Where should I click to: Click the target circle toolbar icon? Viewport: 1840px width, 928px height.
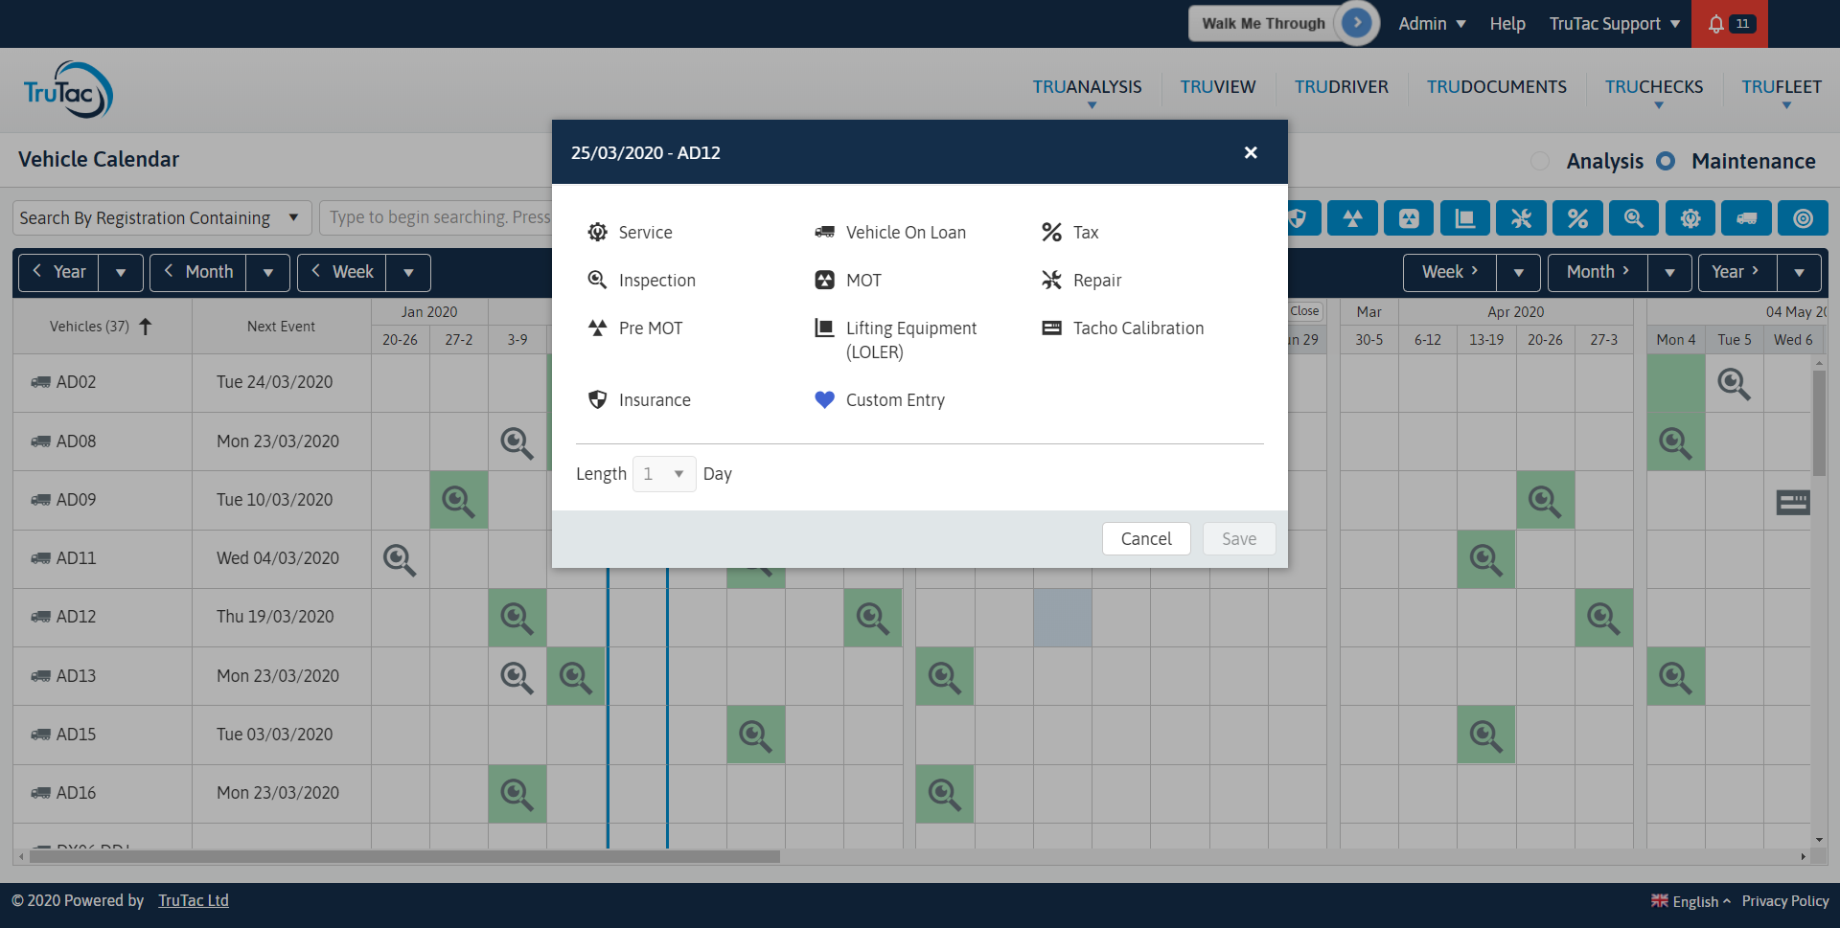1803,218
